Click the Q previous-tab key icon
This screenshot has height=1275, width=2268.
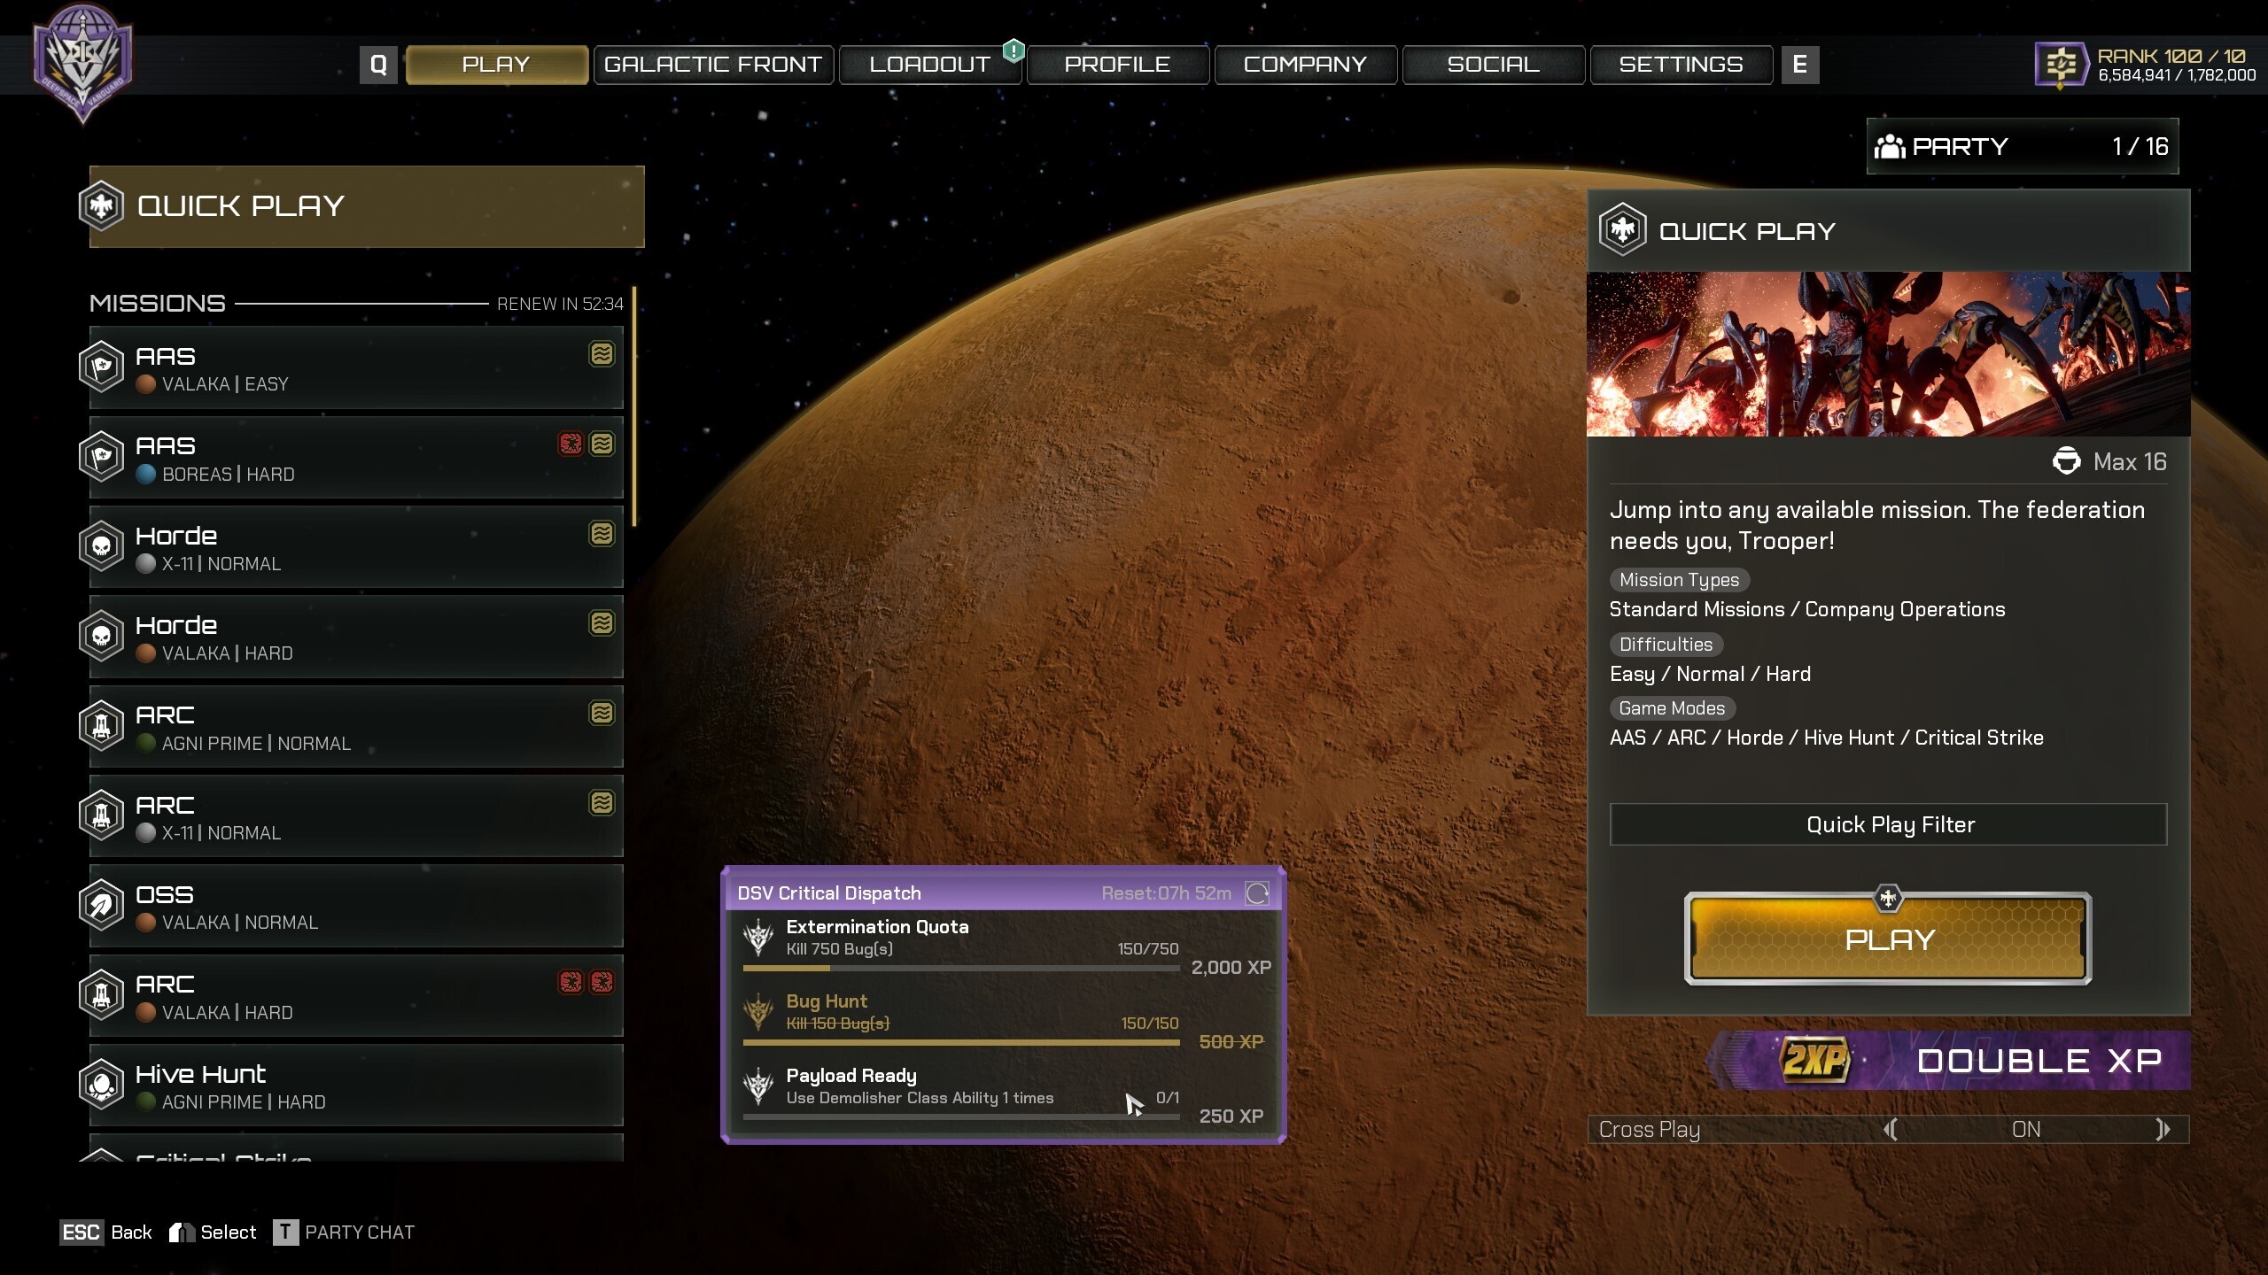(378, 65)
